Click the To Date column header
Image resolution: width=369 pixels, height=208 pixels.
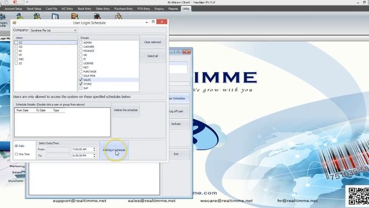pyautogui.click(x=41, y=110)
